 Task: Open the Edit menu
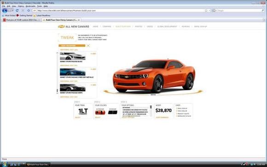point(8,6)
